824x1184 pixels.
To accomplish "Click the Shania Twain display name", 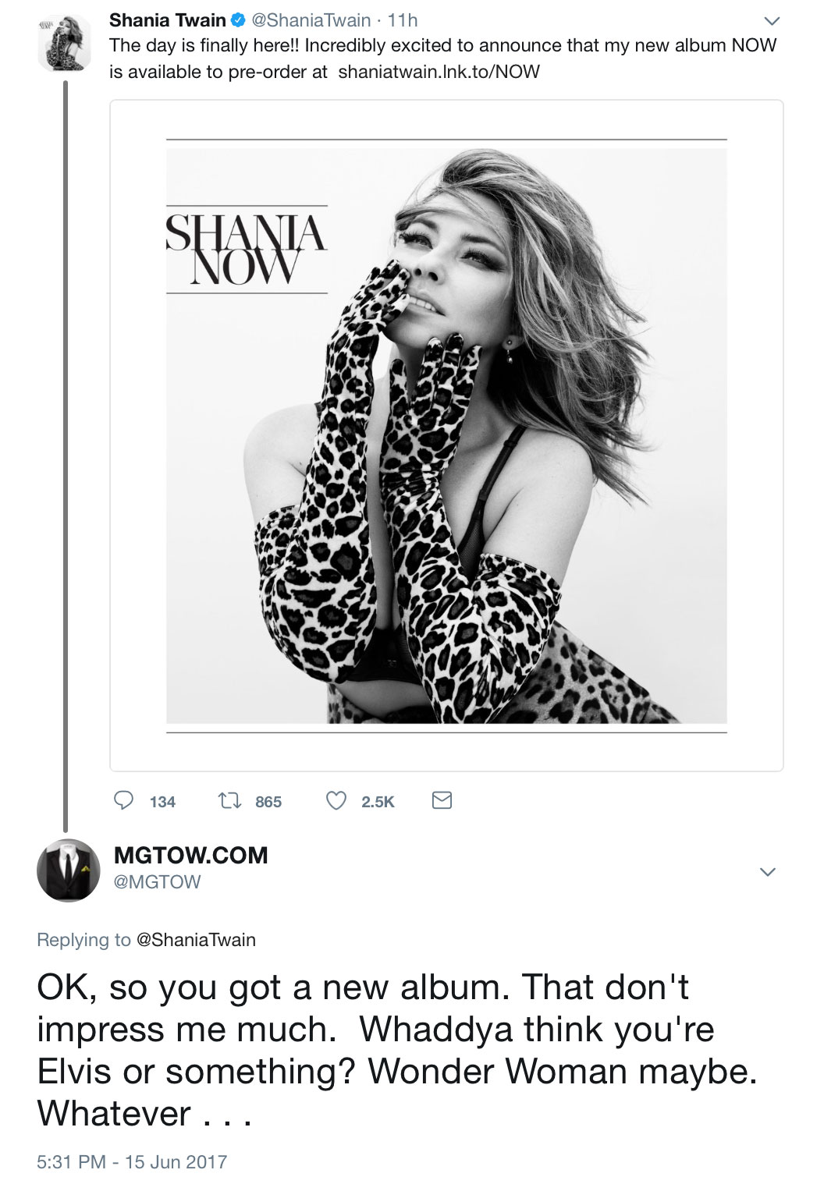I will point(167,20).
